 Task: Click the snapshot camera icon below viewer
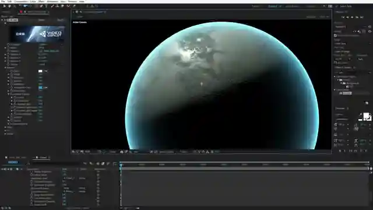click(122, 152)
